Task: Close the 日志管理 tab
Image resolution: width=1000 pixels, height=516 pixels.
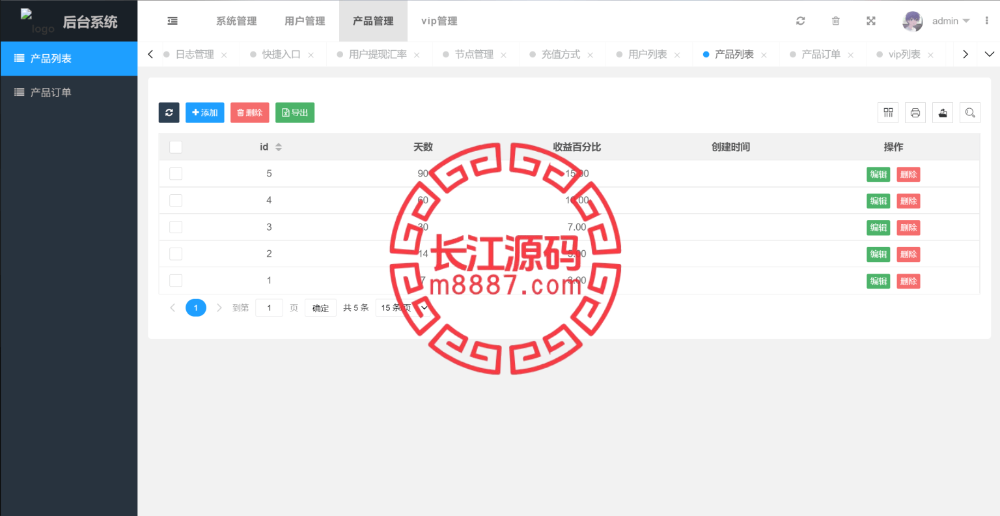Action: point(224,55)
